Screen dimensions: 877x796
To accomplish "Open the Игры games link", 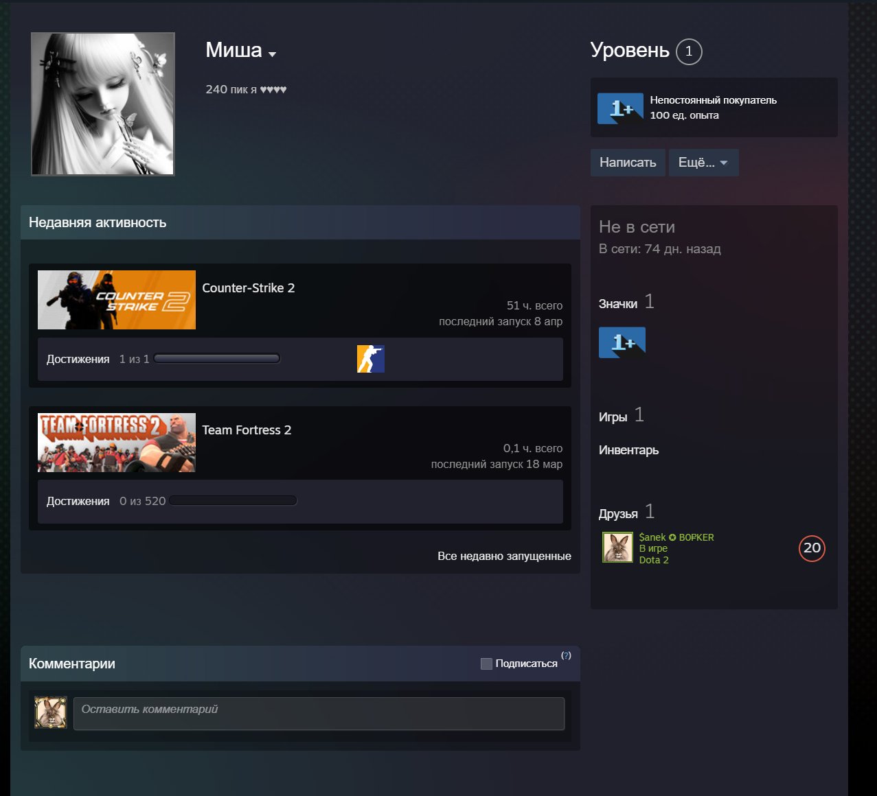I will [613, 417].
